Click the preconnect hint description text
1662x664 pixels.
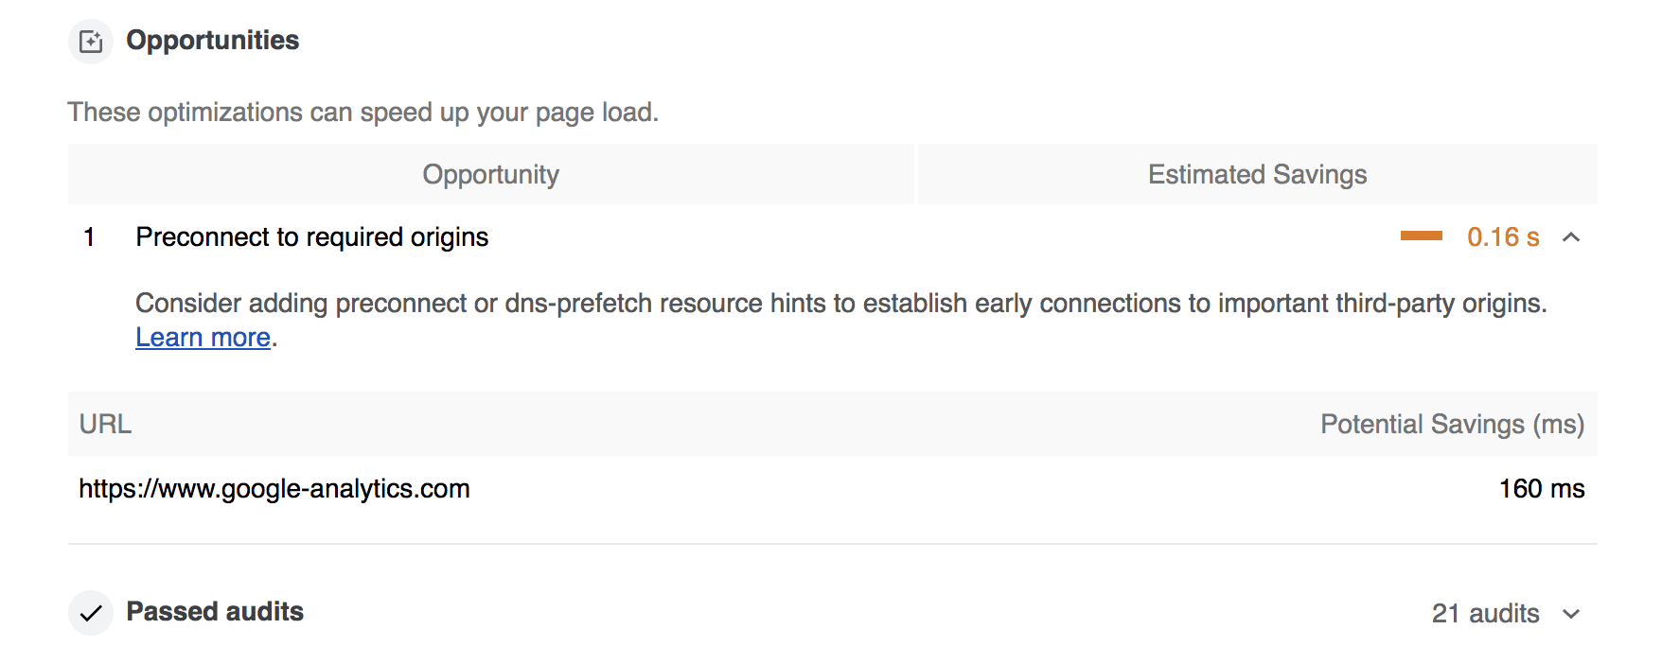(841, 304)
